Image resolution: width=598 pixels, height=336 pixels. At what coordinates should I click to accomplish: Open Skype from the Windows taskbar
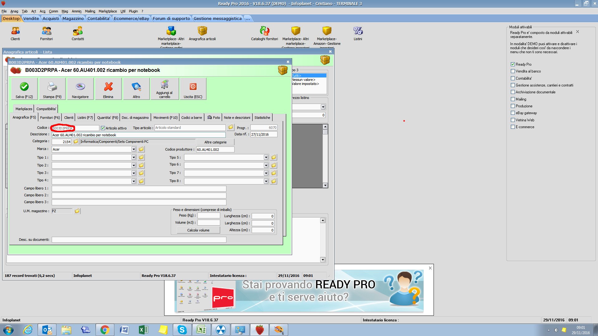click(182, 329)
